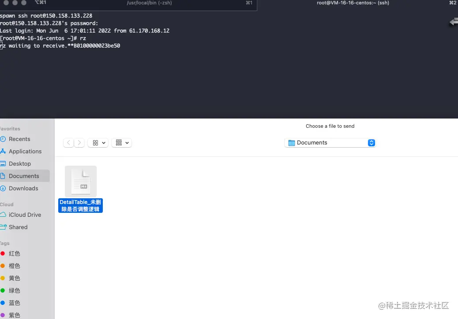Viewport: 458px width, 319px height.
Task: Click the Downloads arrow icon
Action: coord(3,189)
